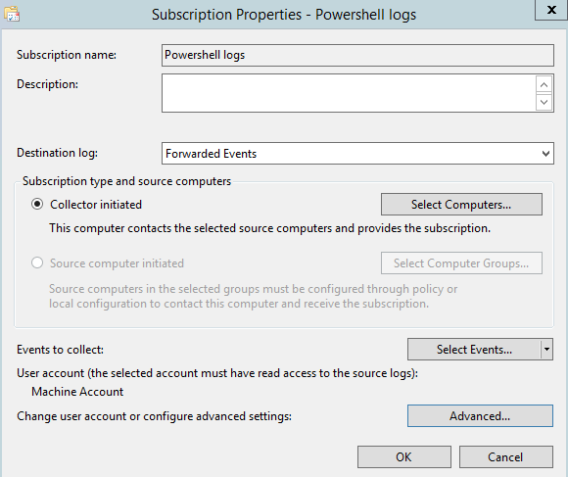
Task: Click Cancel to discard changes
Action: pyautogui.click(x=506, y=456)
